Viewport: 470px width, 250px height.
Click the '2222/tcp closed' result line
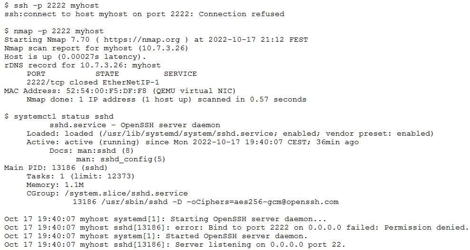tap(93, 83)
